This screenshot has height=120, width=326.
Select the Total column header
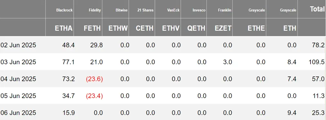317,9
